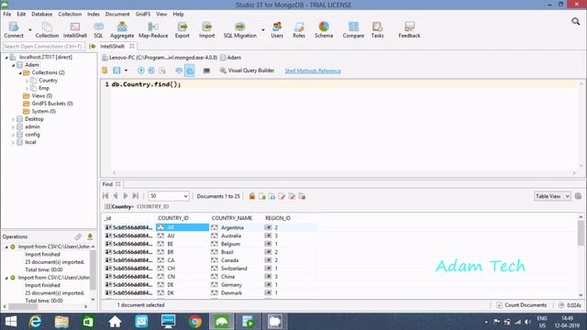Open the File menu

(7, 15)
